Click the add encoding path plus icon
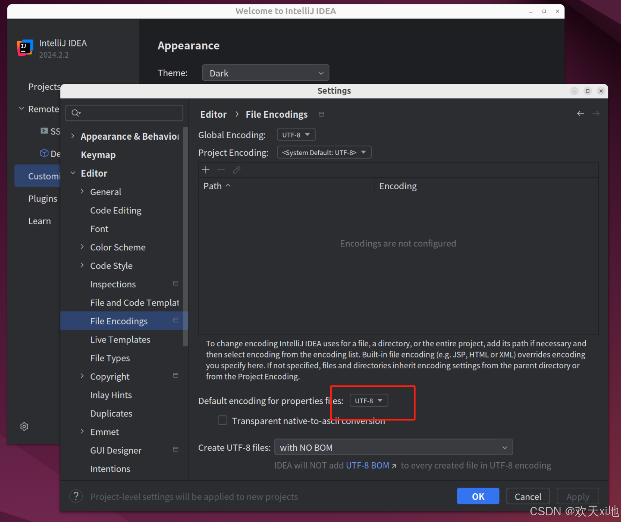The height and width of the screenshot is (522, 621). point(206,170)
